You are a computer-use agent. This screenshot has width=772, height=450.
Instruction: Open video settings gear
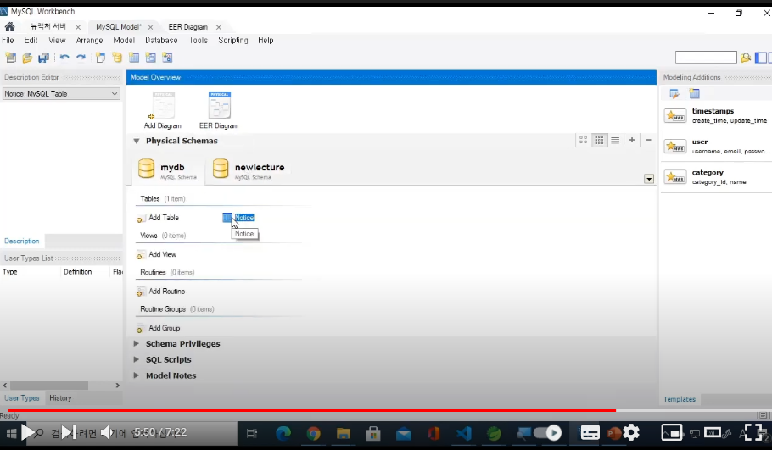631,433
